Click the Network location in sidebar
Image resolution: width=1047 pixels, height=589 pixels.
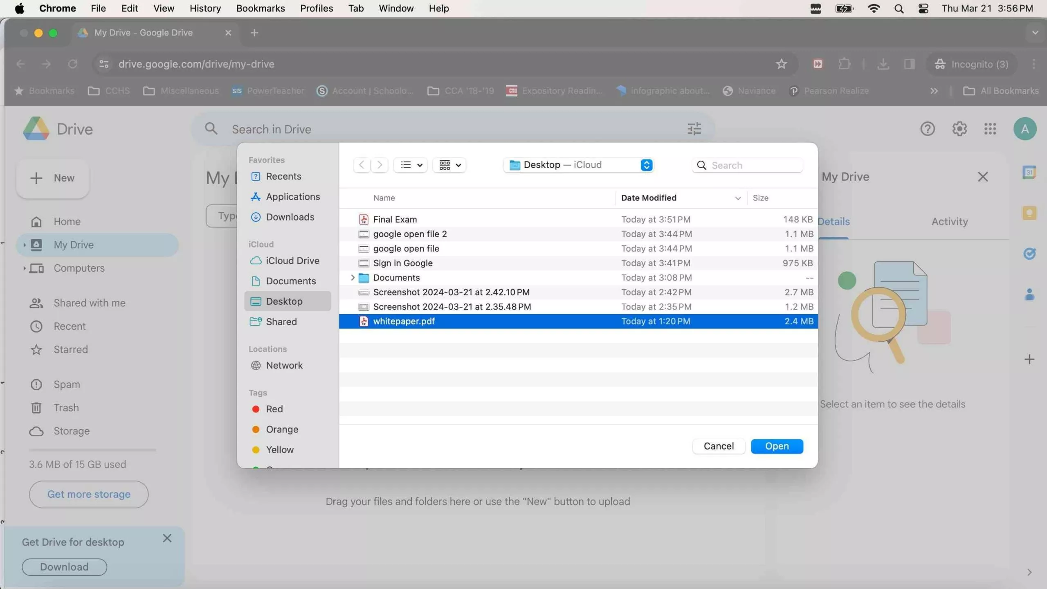284,365
